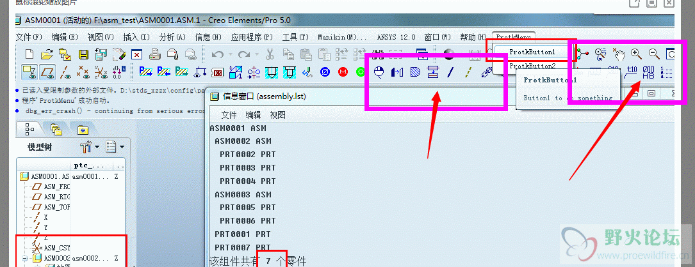Open the 帮助(H) menu
This screenshot has height=267, width=695.
pyautogui.click(x=473, y=37)
